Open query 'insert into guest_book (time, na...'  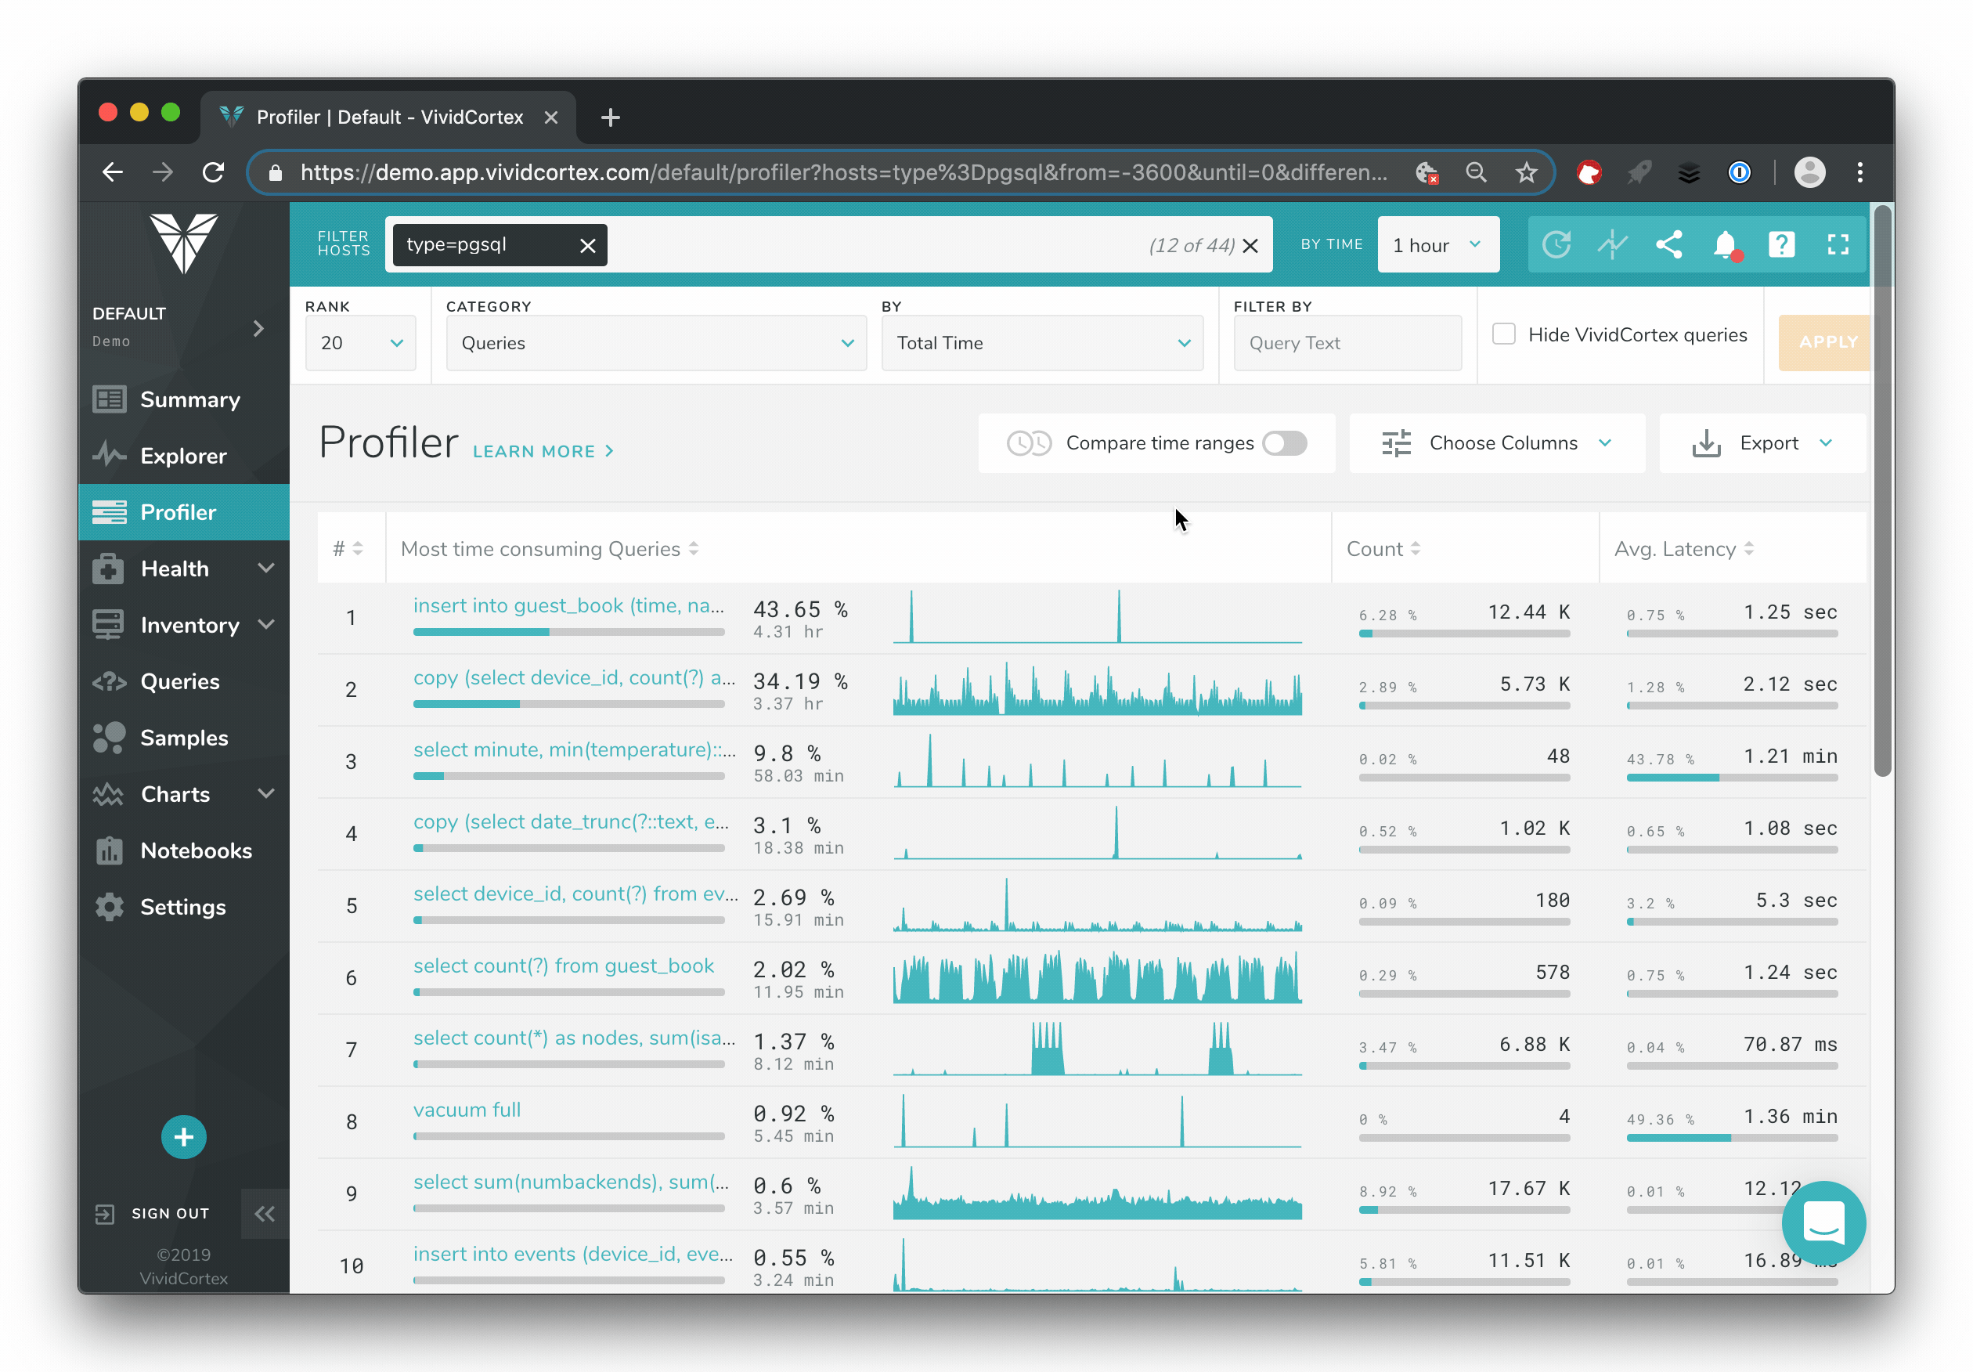pyautogui.click(x=568, y=605)
